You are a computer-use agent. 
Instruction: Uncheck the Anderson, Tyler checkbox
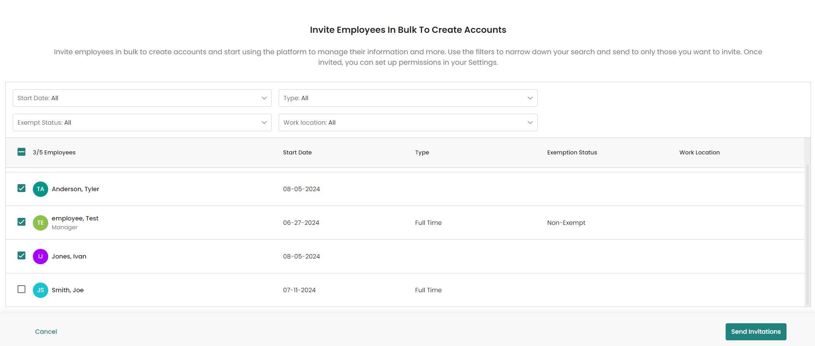tap(21, 188)
